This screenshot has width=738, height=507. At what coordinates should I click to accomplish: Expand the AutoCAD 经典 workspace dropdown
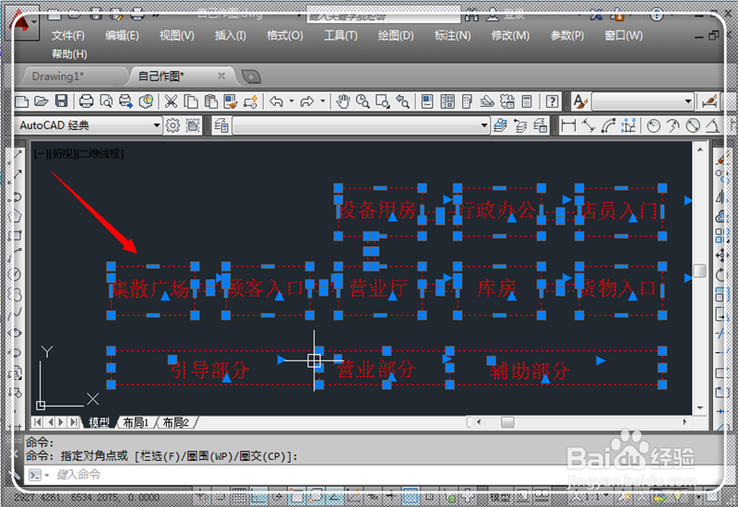(157, 125)
